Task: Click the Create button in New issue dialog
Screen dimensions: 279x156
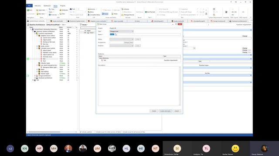Action: click(154, 111)
